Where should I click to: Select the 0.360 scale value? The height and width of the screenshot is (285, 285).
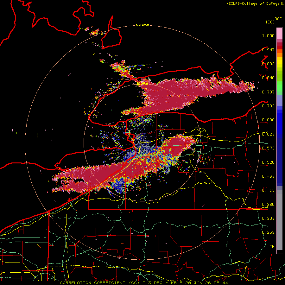coord(268,205)
